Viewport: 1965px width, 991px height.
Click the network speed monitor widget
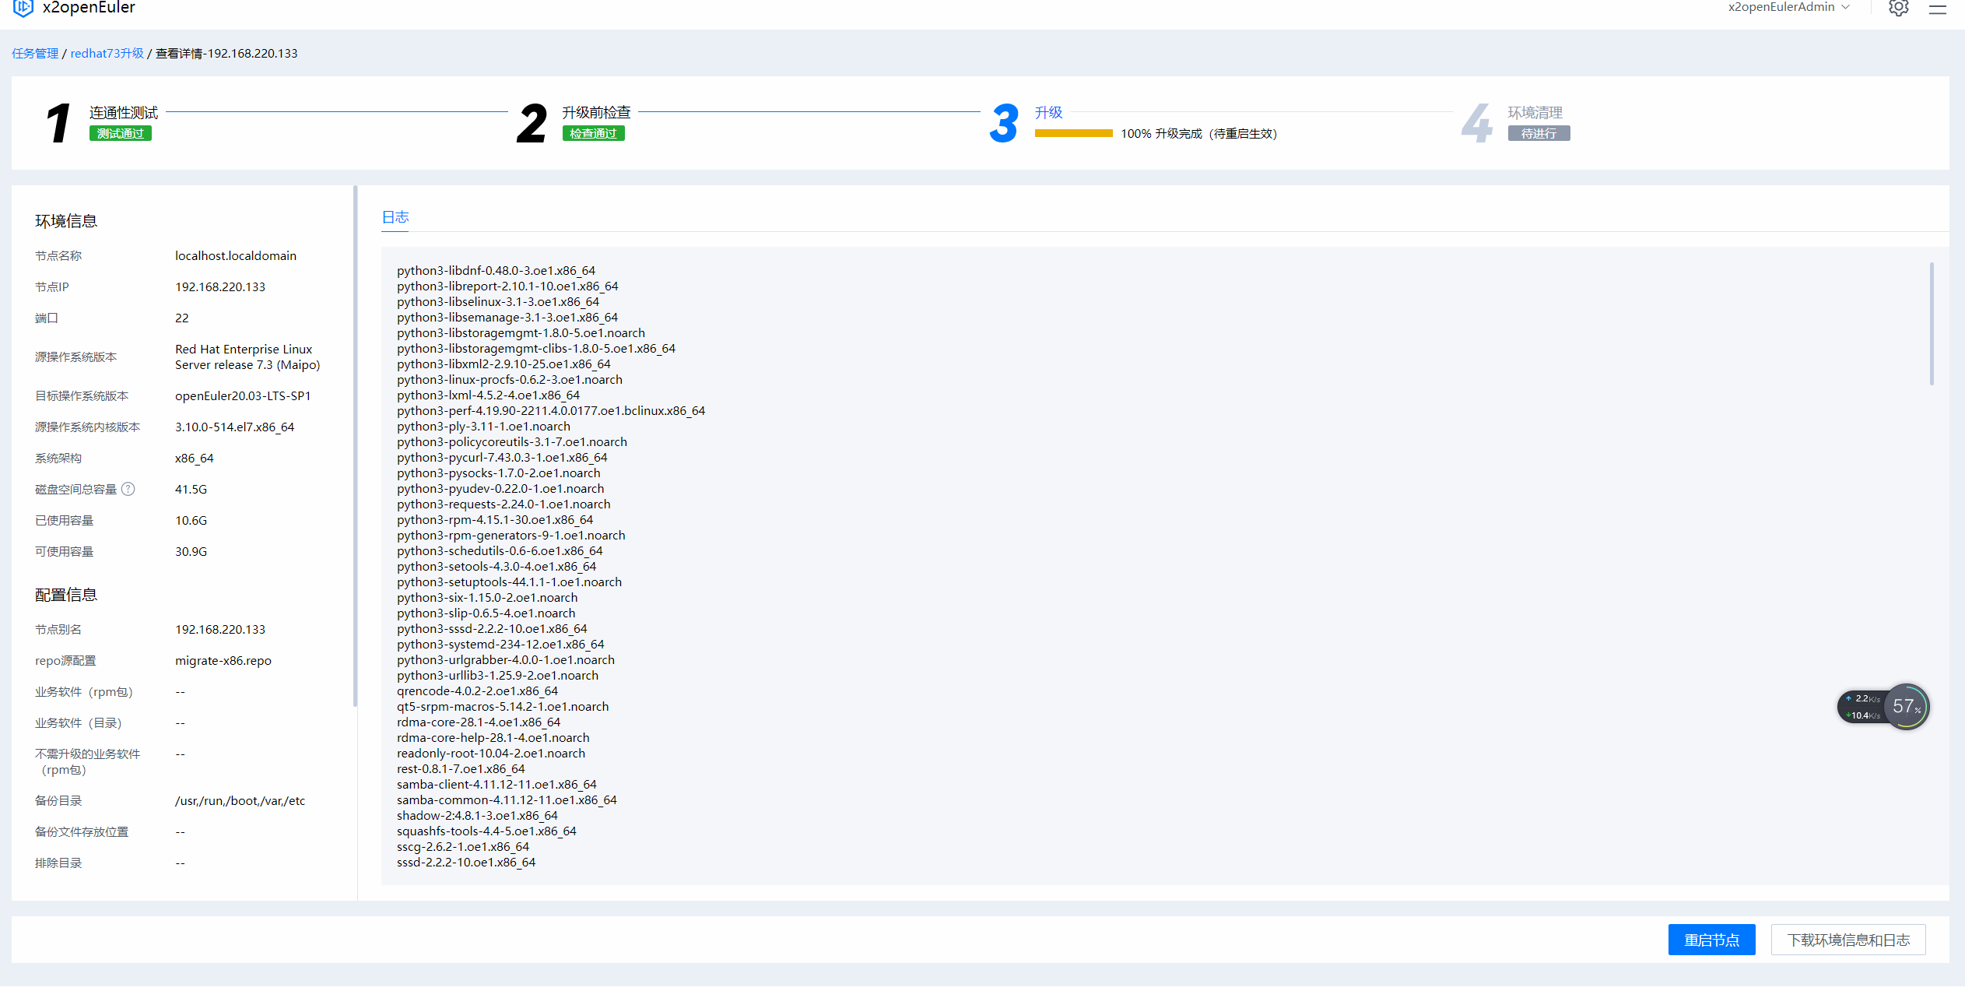coord(1862,707)
